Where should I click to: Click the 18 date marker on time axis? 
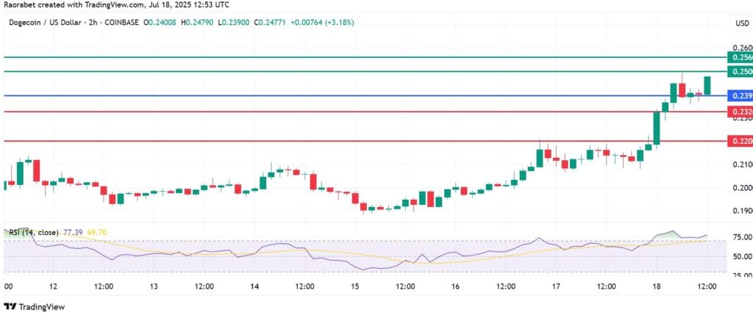click(657, 286)
